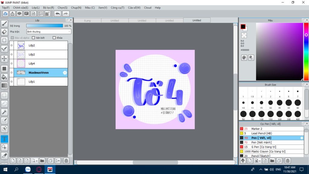Open the Help menu
The height and width of the screenshot is (174, 309).
[x=158, y=8]
